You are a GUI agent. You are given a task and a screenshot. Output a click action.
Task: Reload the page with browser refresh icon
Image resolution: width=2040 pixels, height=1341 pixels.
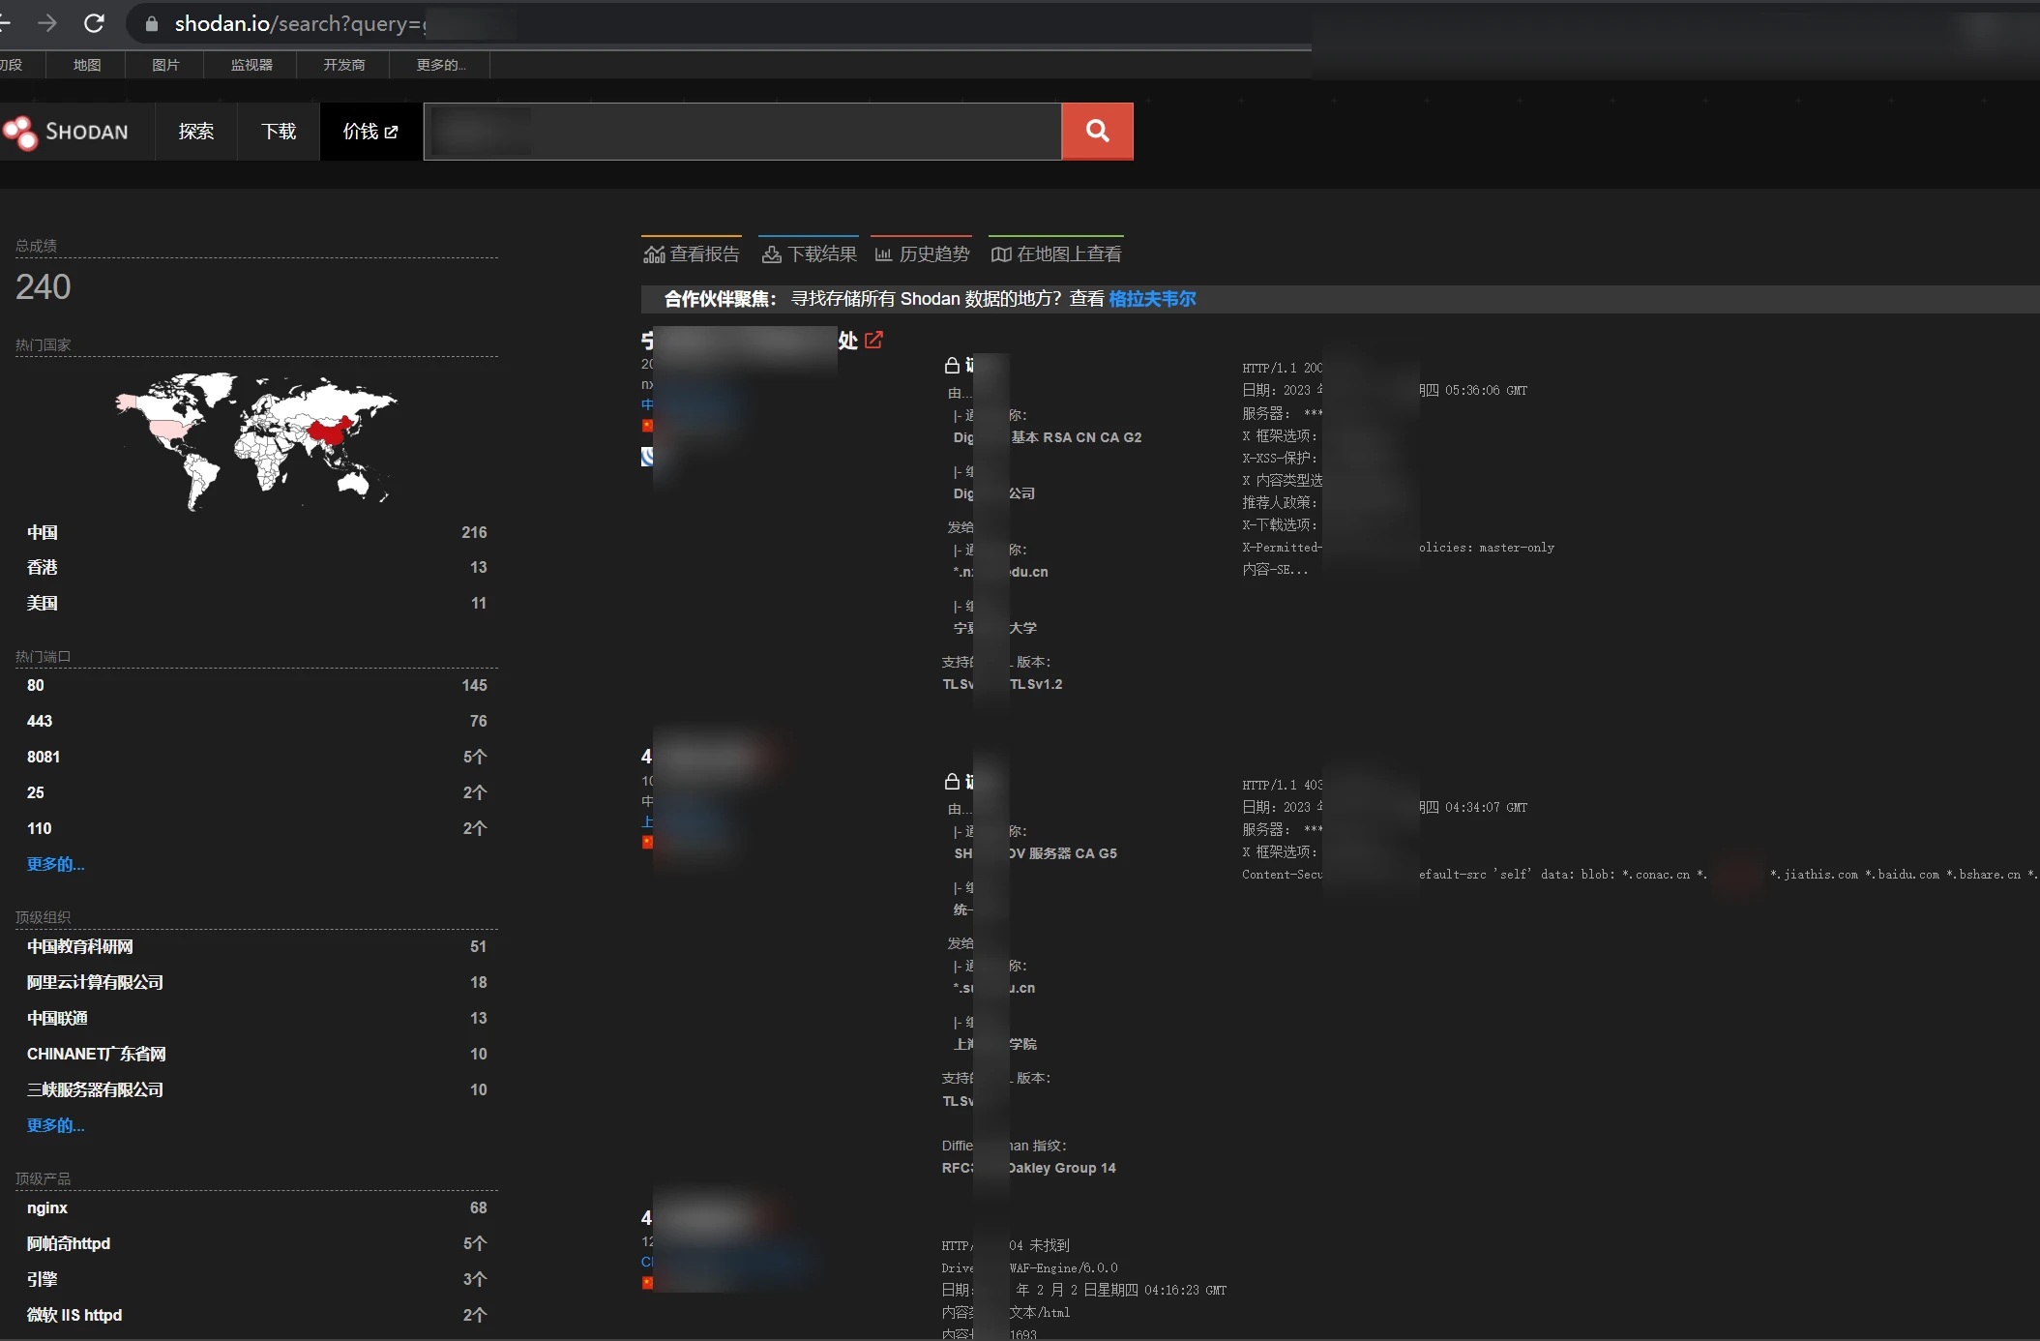[94, 23]
